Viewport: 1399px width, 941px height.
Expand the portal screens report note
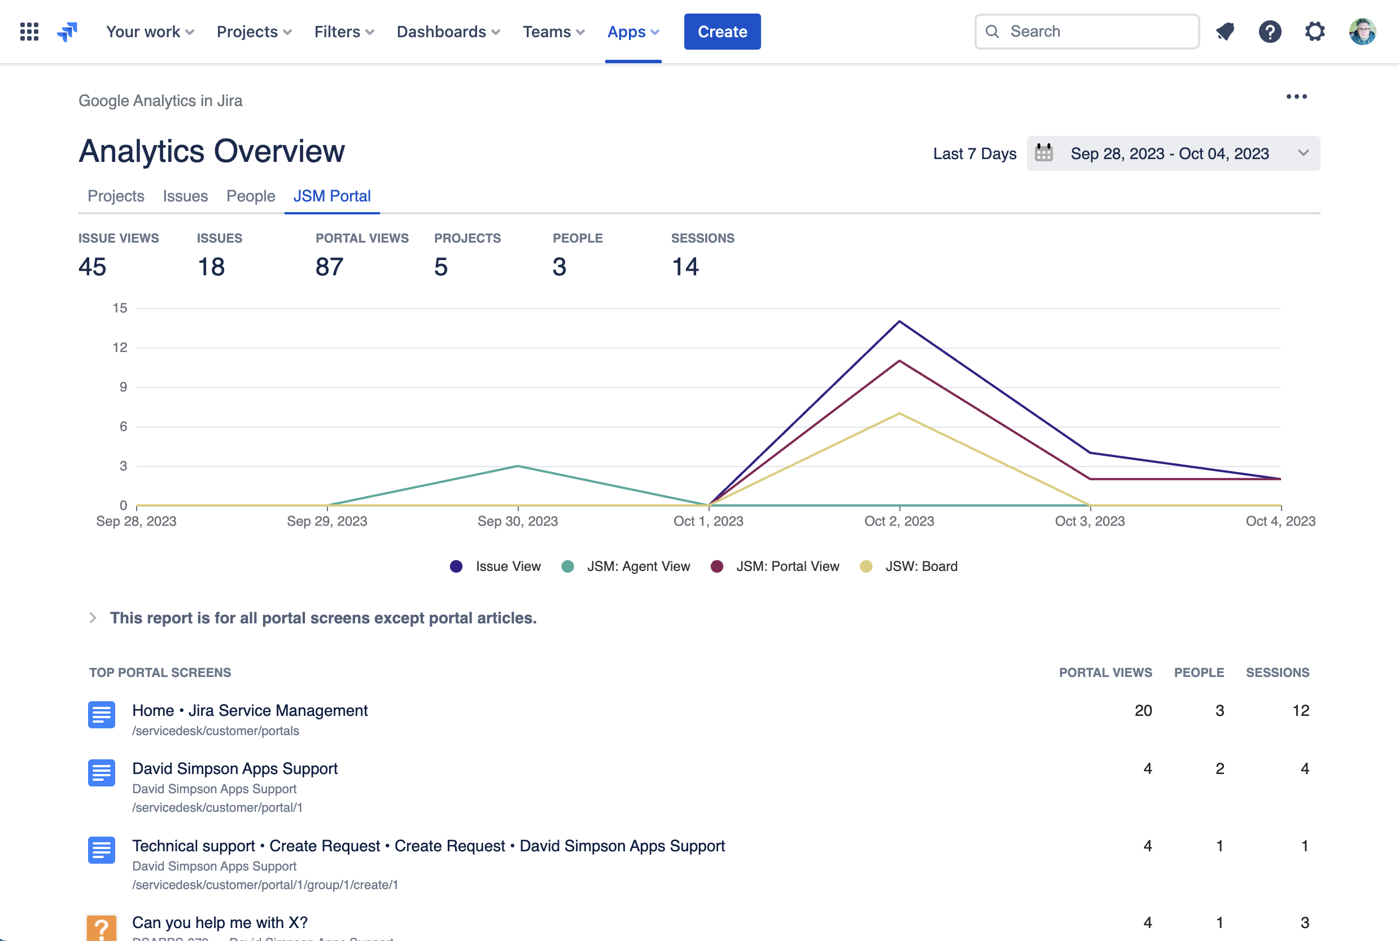(x=93, y=618)
